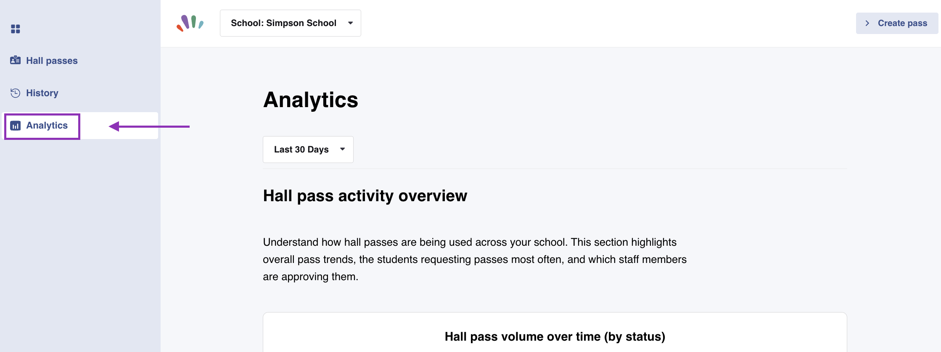Click the Hall pass volume over time title

pos(555,336)
